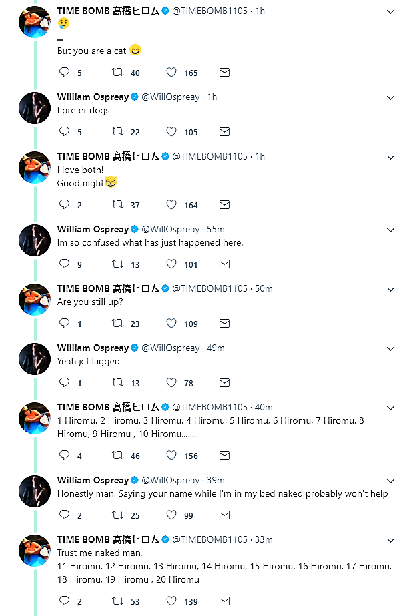Click TIME BOMB's avatar on "Are you still up?" tweet

35,300
